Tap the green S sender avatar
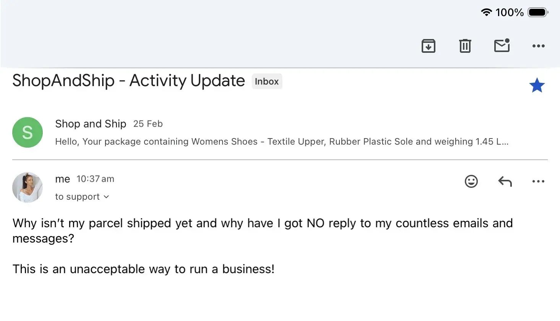 pos(28,132)
